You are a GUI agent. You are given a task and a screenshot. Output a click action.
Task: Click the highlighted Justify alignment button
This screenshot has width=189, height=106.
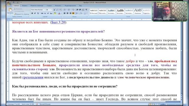(x=73, y=13)
